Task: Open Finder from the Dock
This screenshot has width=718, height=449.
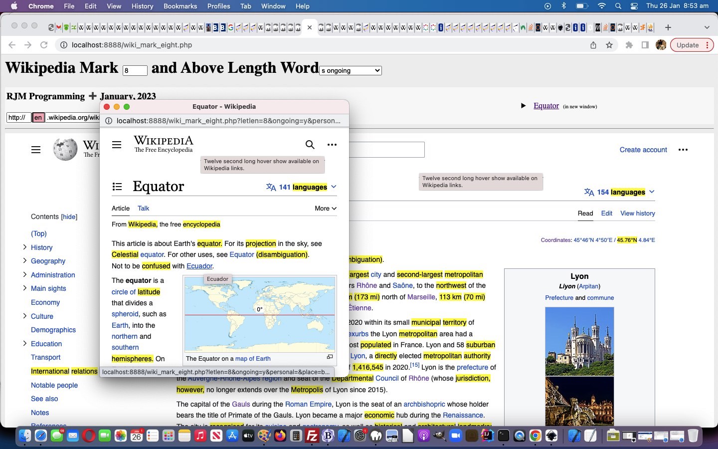Action: click(x=25, y=436)
